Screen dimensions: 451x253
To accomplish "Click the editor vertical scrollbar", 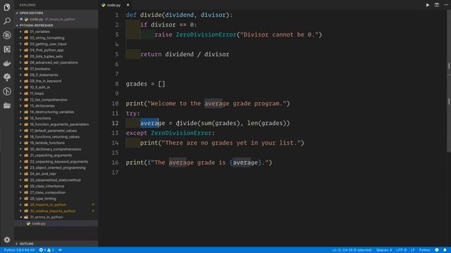I will pos(449,80).
